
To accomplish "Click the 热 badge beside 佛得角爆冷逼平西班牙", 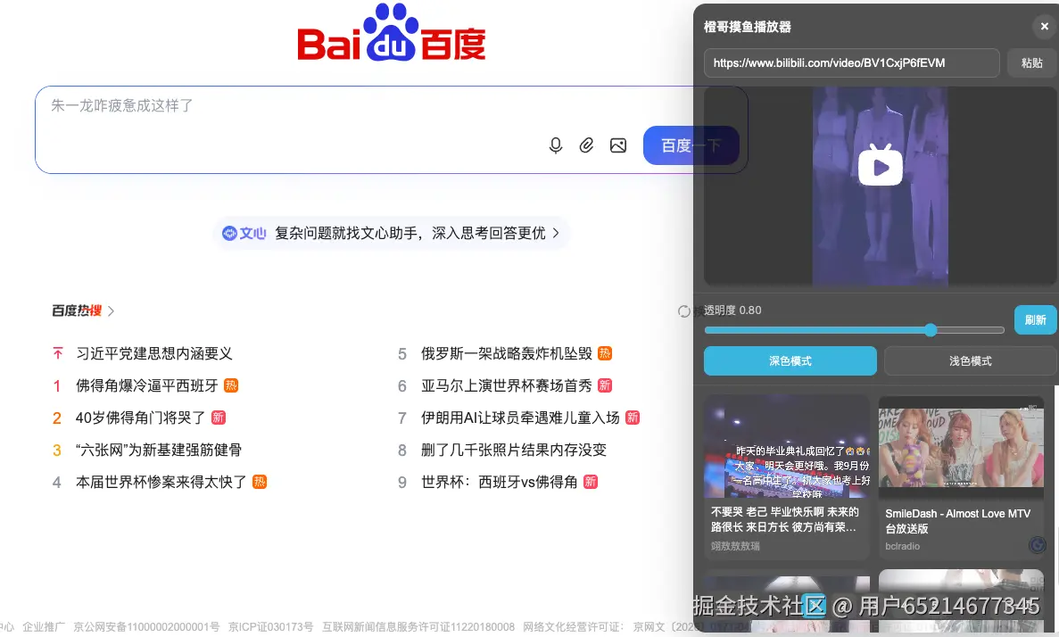I will point(231,385).
